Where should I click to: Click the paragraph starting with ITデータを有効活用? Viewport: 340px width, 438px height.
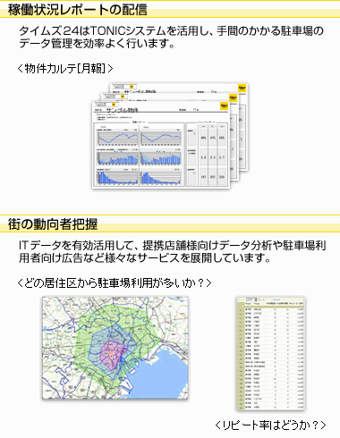[172, 252]
